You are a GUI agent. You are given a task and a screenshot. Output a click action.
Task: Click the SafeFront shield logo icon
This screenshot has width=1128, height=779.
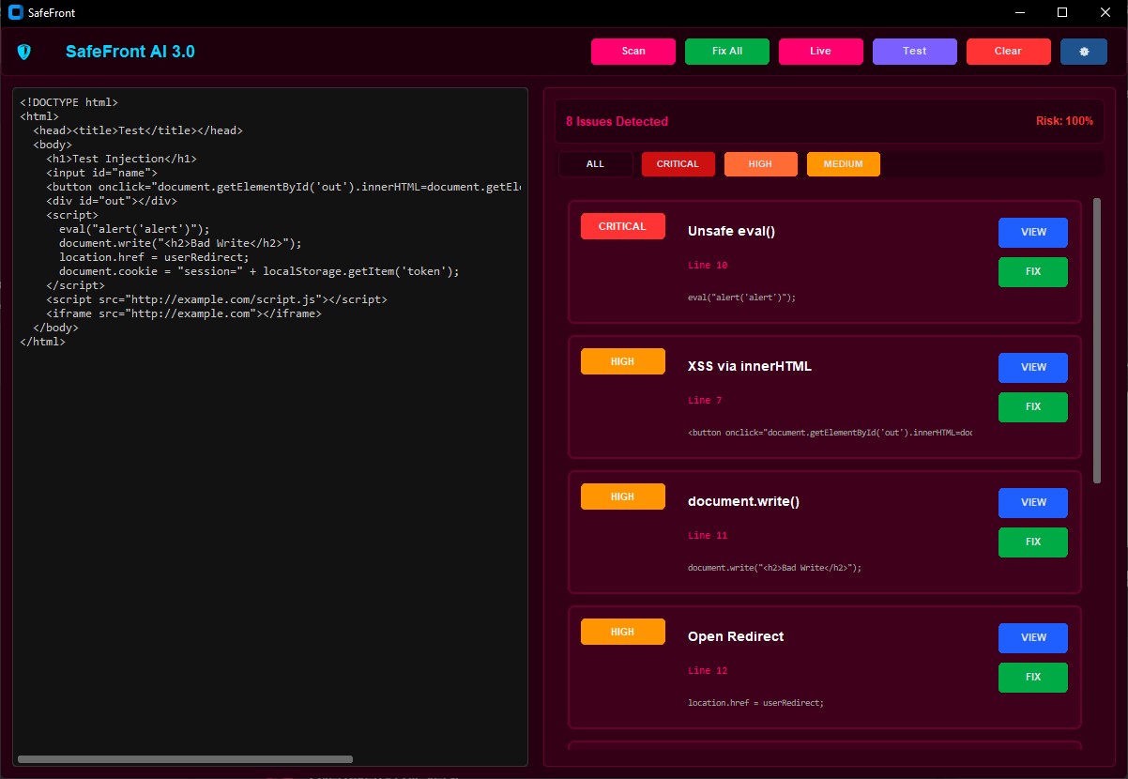point(25,52)
